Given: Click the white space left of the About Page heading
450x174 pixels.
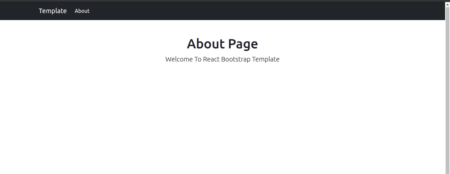Looking at the screenshot, I should 92,44.
